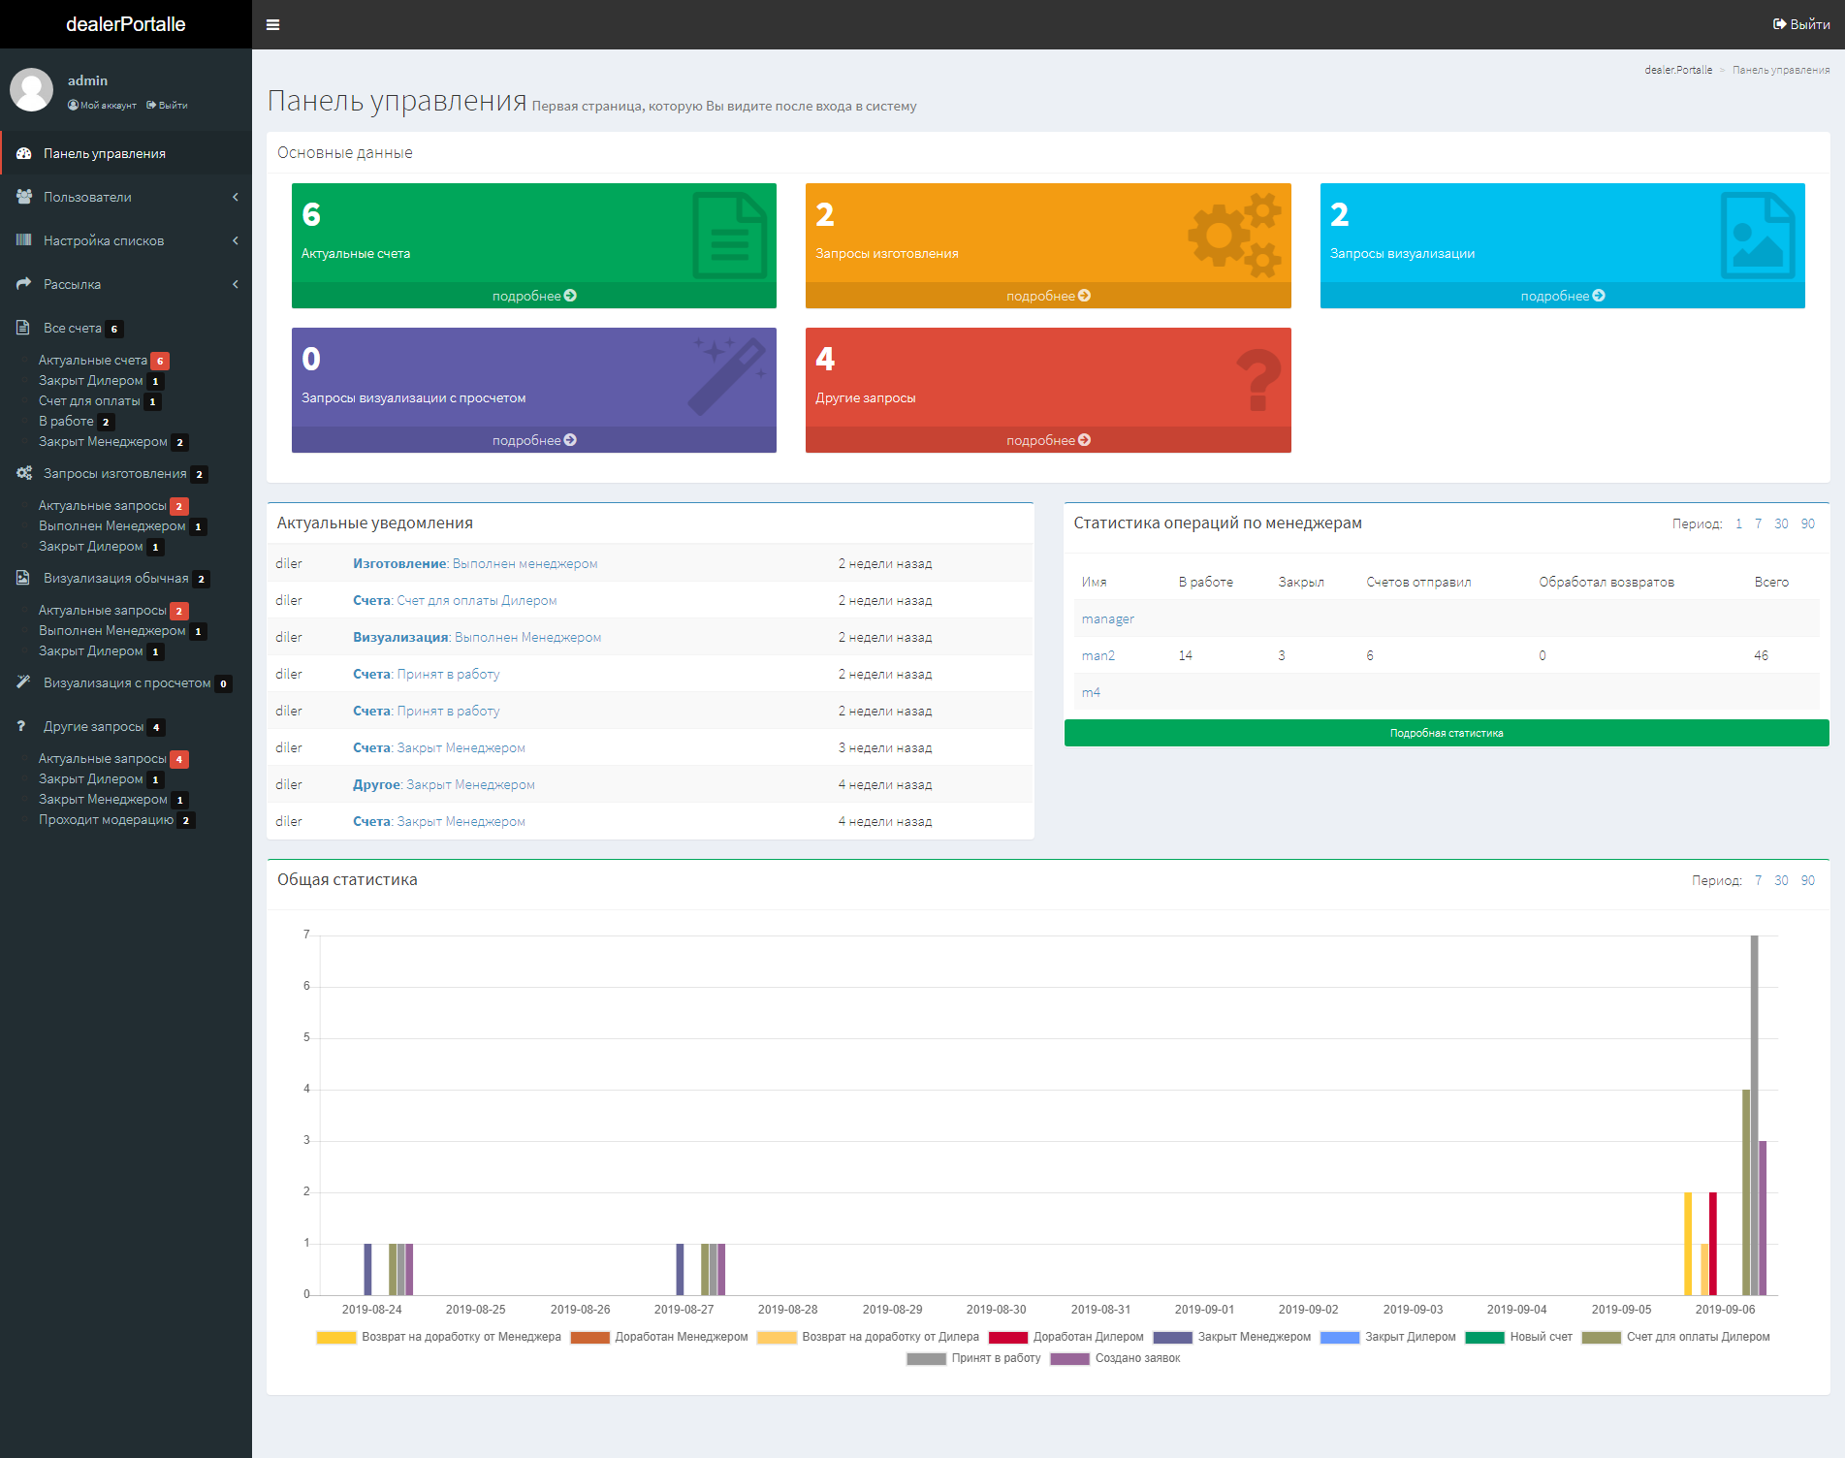Open Визуализация с просчетом sidebar section
The width and height of the screenshot is (1845, 1458).
[127, 682]
